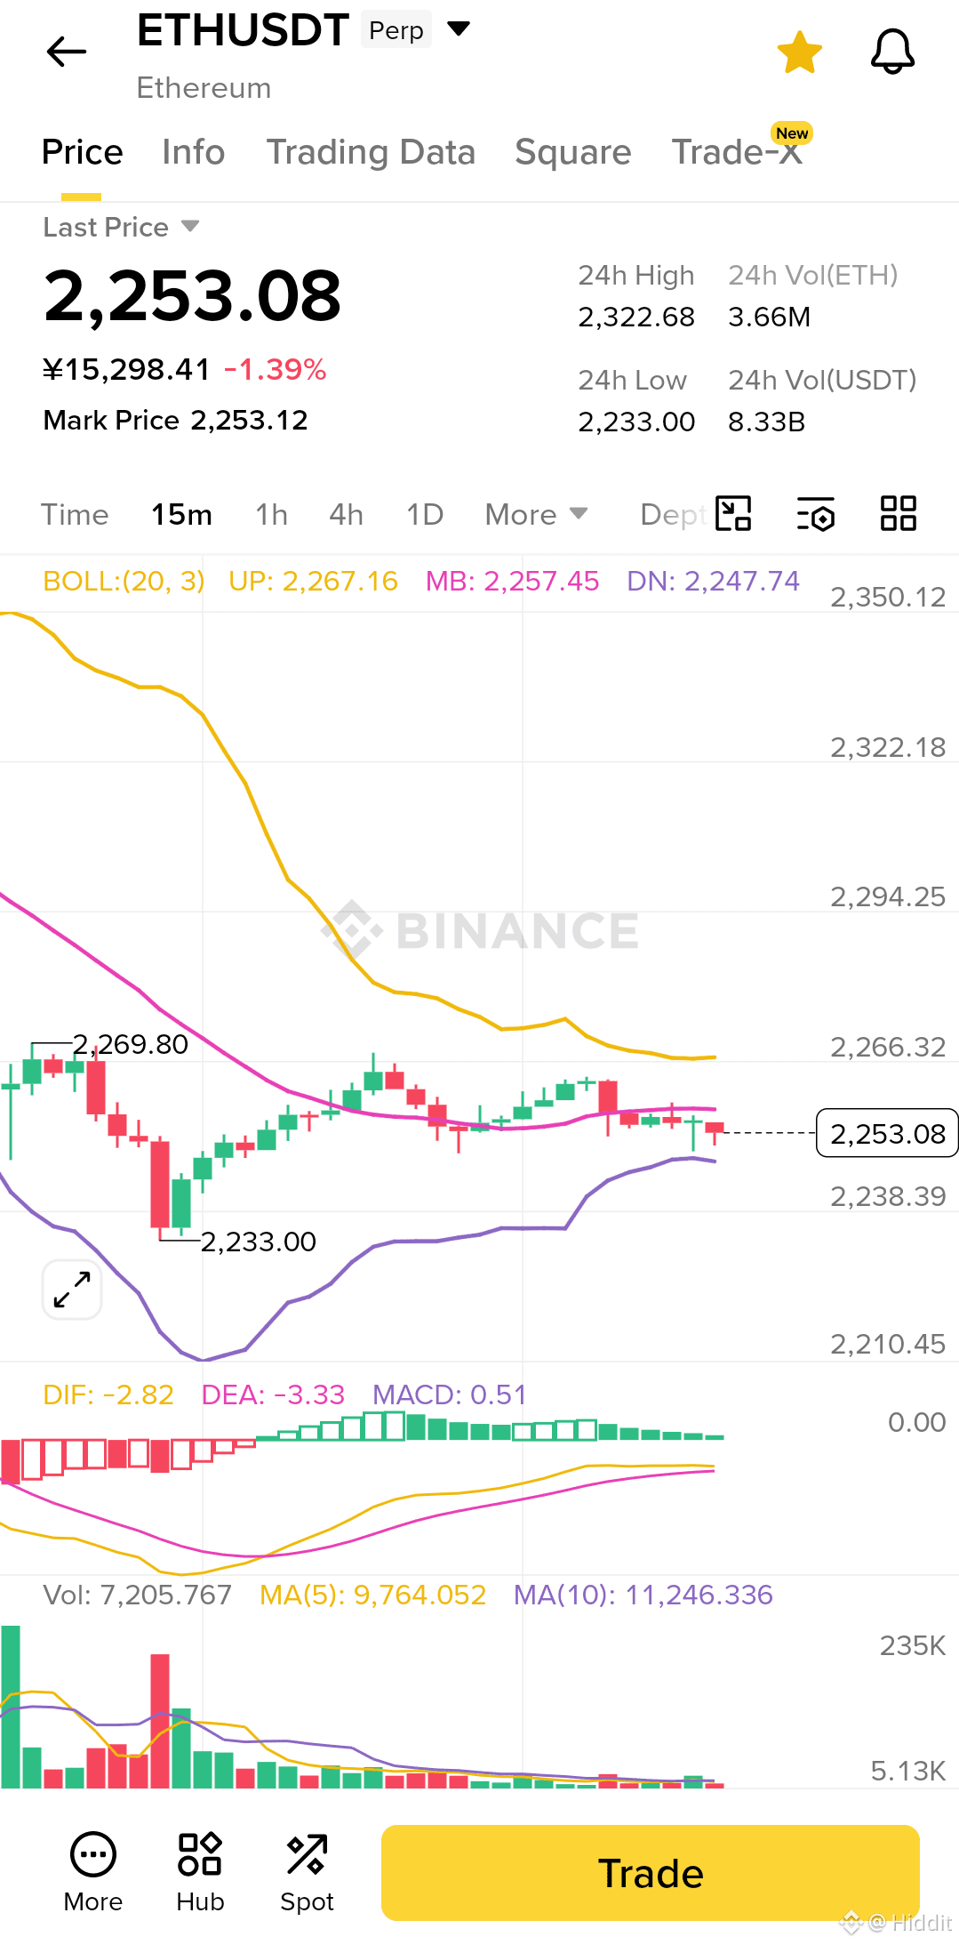This screenshot has width=959, height=1945.
Task: Expand the More intervals dropdown
Action: (536, 515)
